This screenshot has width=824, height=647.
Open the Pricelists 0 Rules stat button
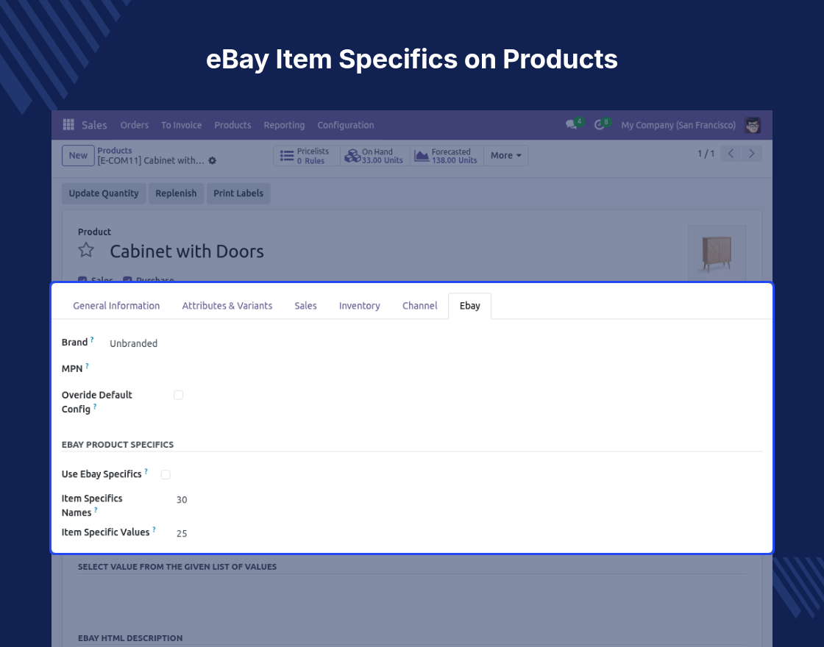[x=306, y=155]
